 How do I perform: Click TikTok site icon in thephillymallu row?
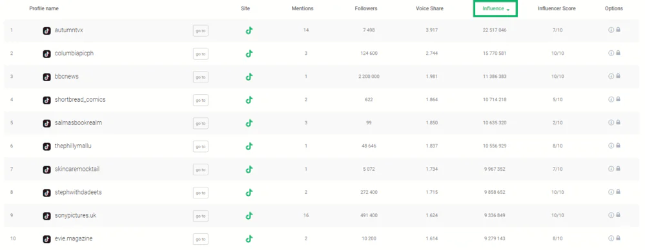click(249, 146)
